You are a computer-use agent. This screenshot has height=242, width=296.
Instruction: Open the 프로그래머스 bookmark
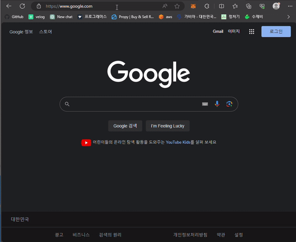click(x=92, y=17)
